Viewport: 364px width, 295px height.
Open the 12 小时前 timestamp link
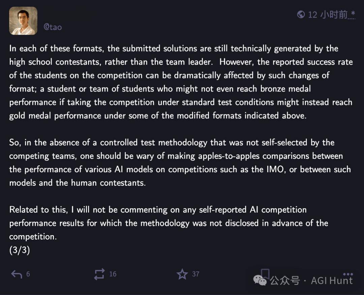(328, 14)
